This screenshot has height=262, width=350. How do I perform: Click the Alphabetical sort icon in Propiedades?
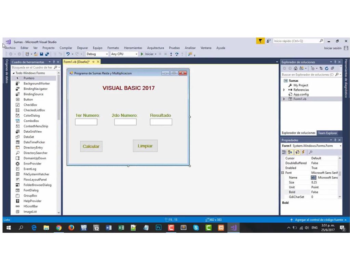pos(290,152)
